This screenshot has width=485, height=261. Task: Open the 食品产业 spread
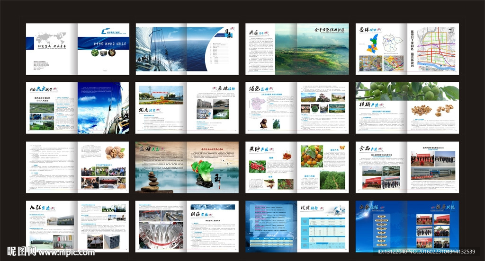coord(407,167)
